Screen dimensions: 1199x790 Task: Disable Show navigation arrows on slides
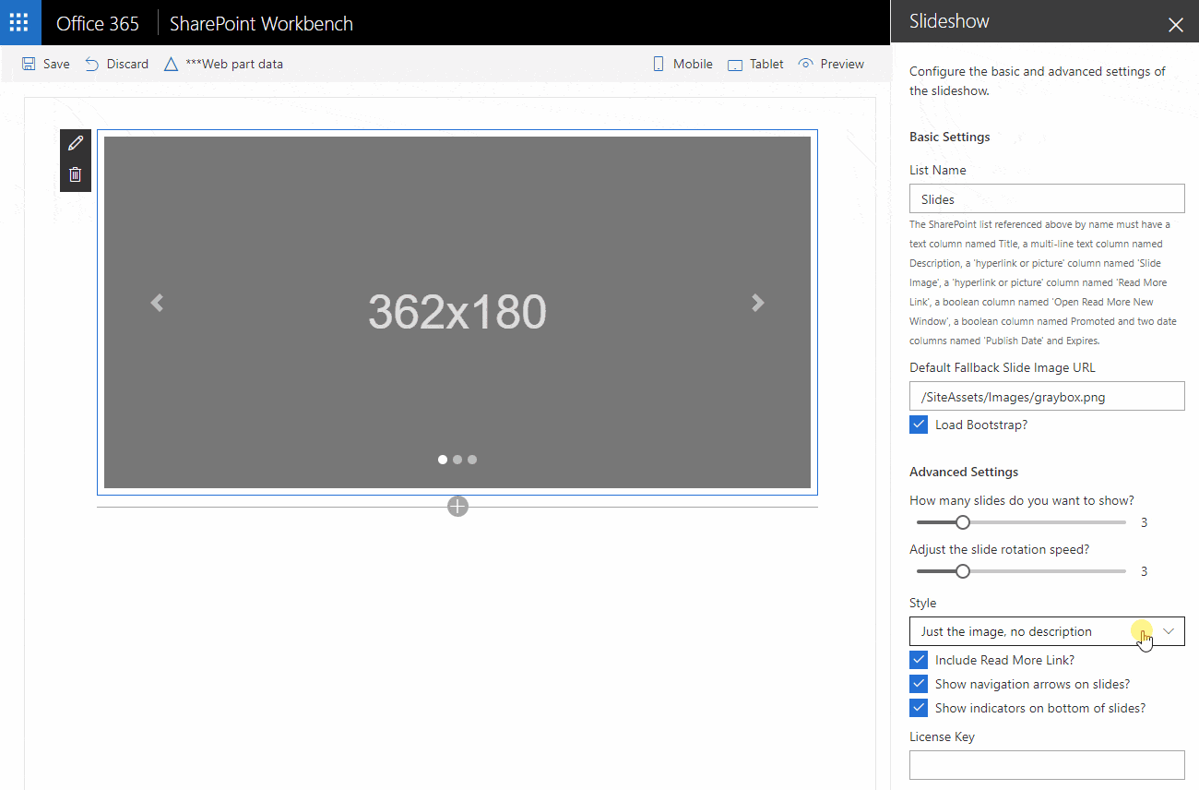[919, 684]
